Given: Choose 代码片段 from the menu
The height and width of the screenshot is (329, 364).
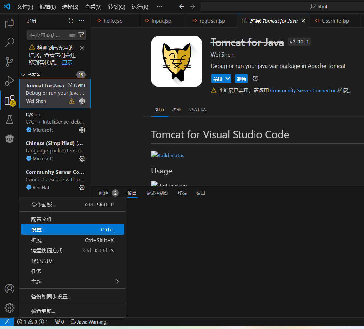Looking at the screenshot, I should tap(72, 261).
